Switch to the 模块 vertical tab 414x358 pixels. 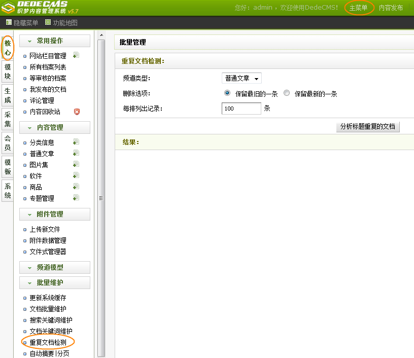8,71
